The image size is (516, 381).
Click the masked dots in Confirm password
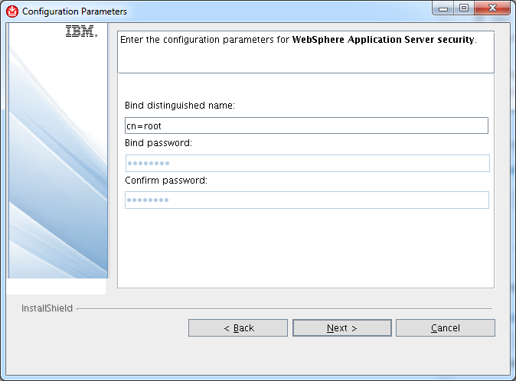point(148,200)
